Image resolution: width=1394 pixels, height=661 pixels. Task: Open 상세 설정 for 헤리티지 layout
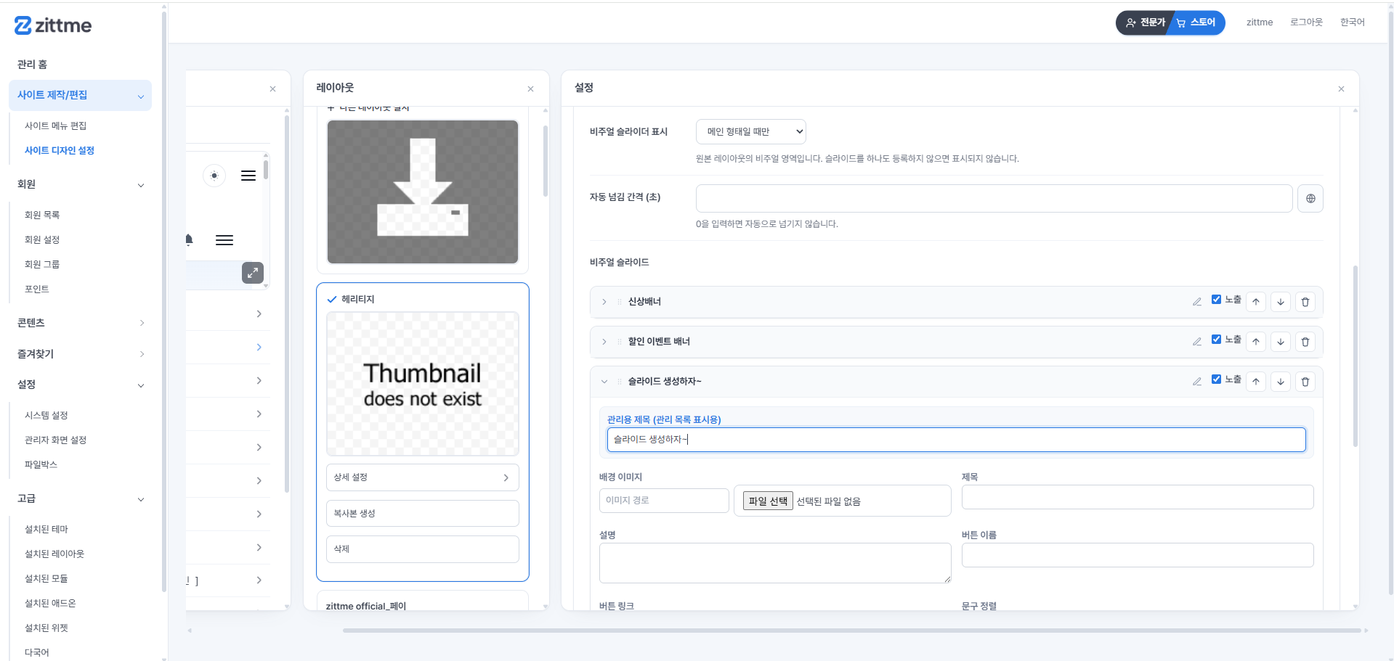[423, 477]
